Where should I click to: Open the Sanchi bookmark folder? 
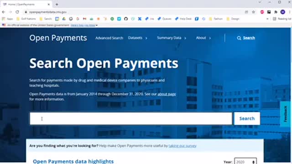pyautogui.click(x=46, y=19)
